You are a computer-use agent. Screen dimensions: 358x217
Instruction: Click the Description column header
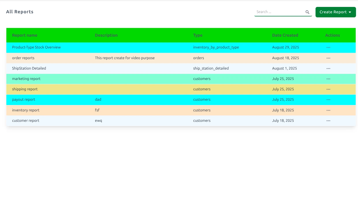click(x=106, y=35)
